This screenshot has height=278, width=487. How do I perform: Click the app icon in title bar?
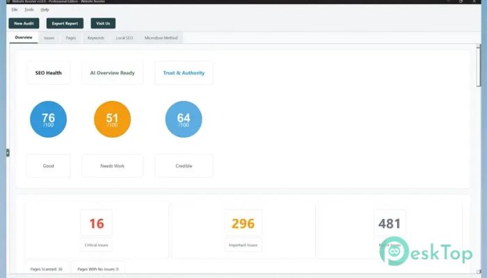(8, 1)
